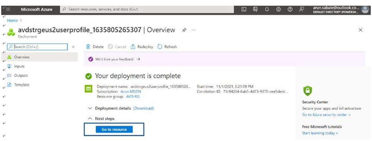The height and width of the screenshot is (141, 372).
Task: Select Overview in the left menu
Action: click(x=40, y=57)
